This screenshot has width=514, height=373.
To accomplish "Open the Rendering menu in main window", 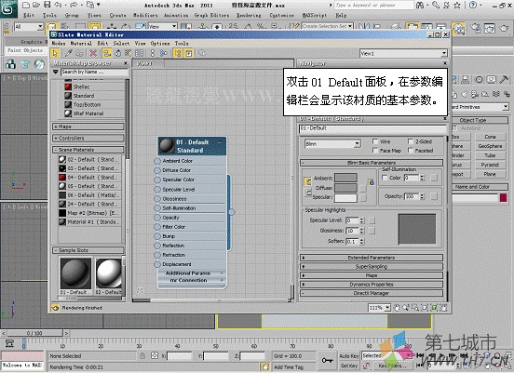I will pos(249,15).
